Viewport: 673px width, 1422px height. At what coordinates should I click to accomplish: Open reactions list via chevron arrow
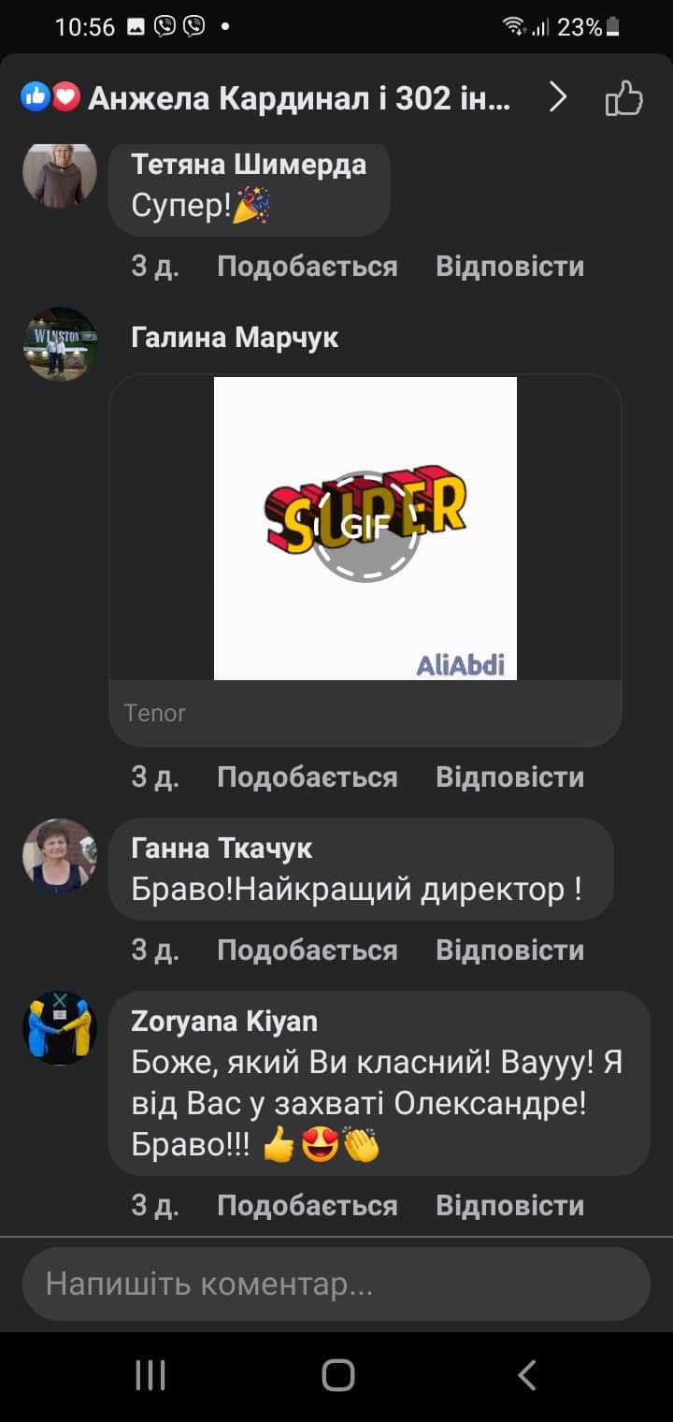click(558, 96)
